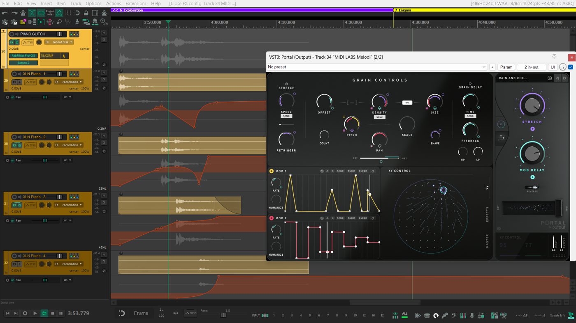Viewport: 576px width, 323px height.
Task: Toggle the grid lines toolbar icon
Action: (x=68, y=13)
